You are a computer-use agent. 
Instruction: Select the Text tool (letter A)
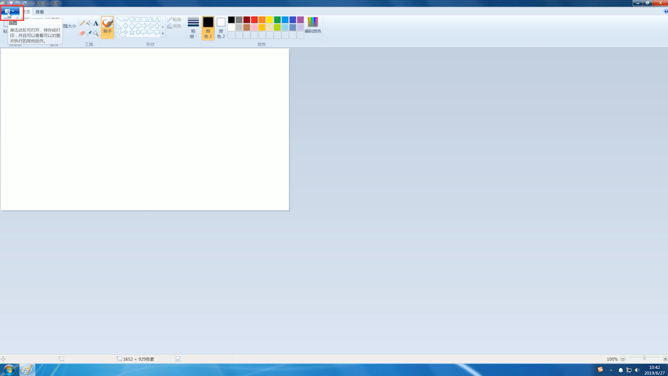[x=96, y=23]
